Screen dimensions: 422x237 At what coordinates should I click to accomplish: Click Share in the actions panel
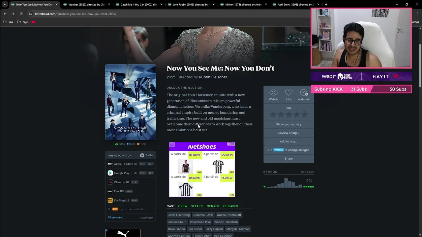pyautogui.click(x=288, y=158)
